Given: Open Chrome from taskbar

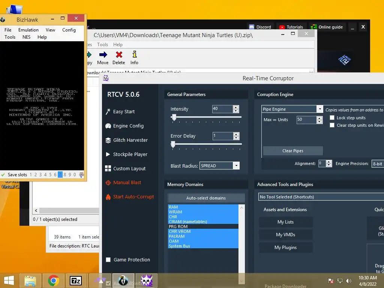Looking at the screenshot, I should point(53,280).
